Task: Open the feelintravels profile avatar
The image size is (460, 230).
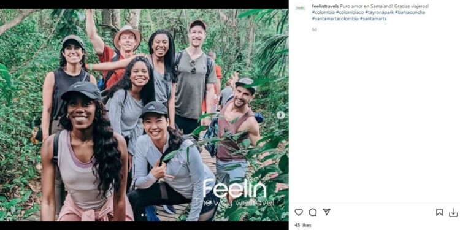Action: tap(300, 8)
